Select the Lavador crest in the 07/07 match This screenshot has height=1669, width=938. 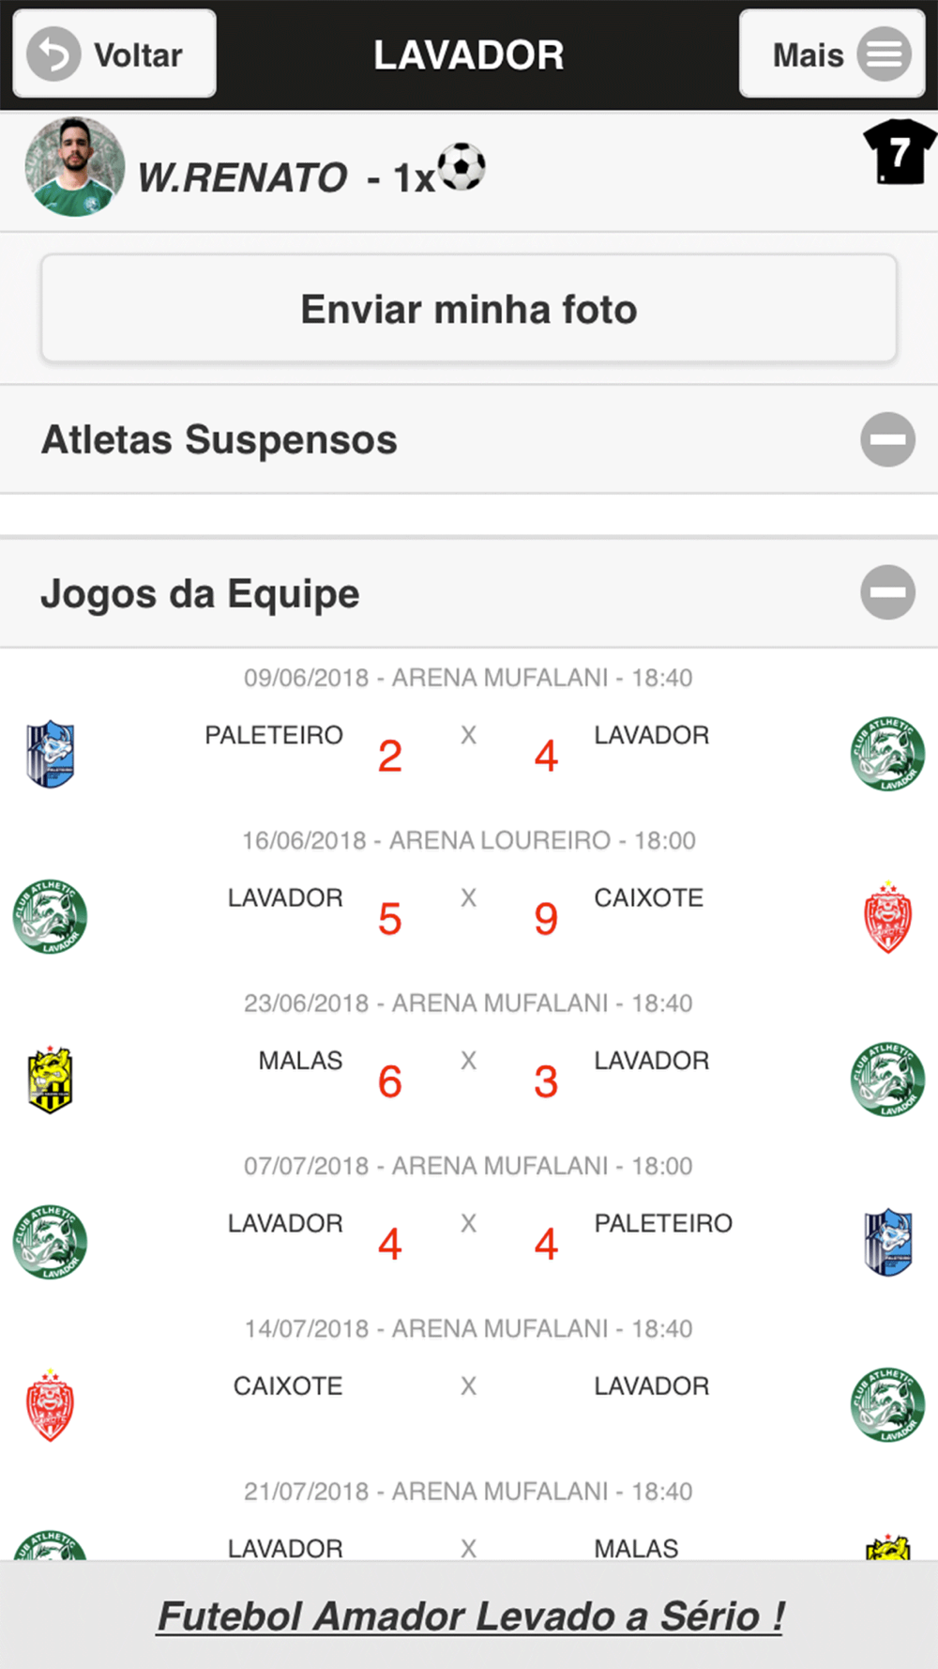[x=50, y=1242]
